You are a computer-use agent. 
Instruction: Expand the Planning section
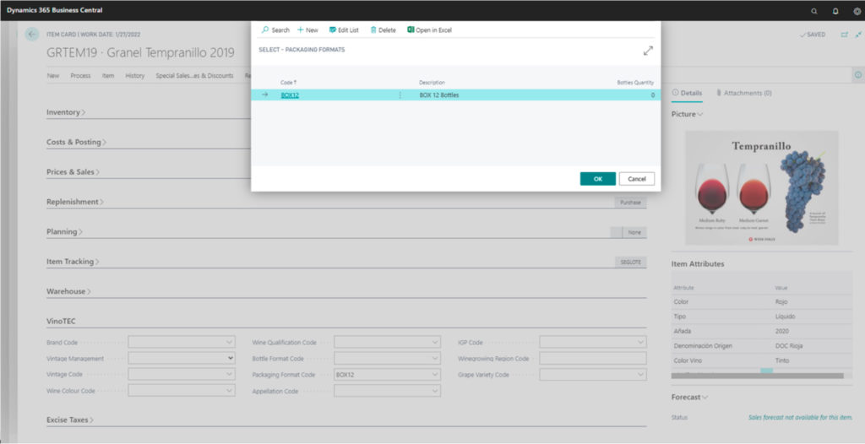64,231
